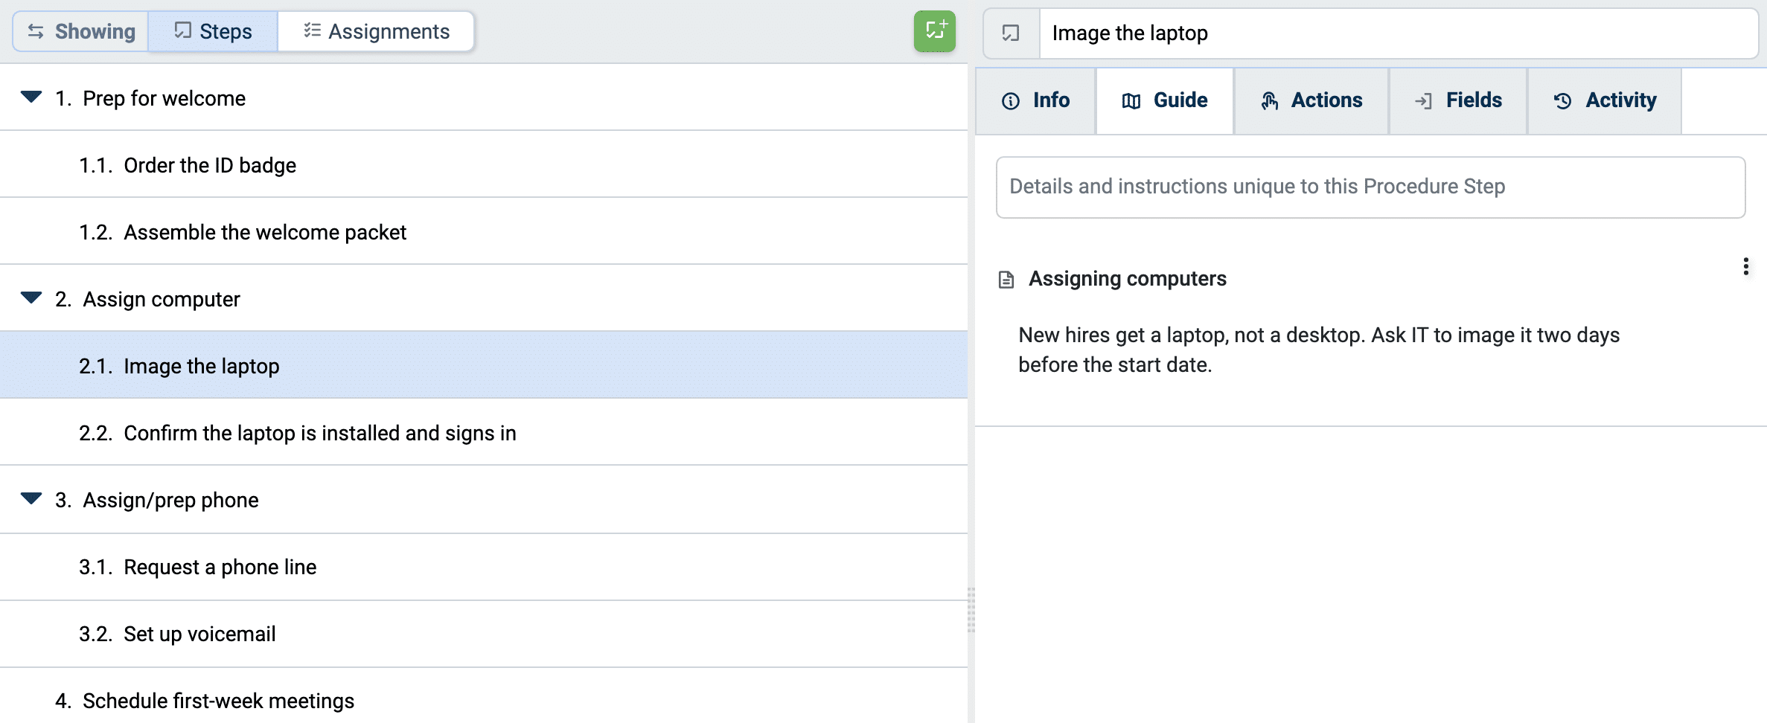Select step 2.1 Image the laptop
1767x723 pixels.
(484, 365)
